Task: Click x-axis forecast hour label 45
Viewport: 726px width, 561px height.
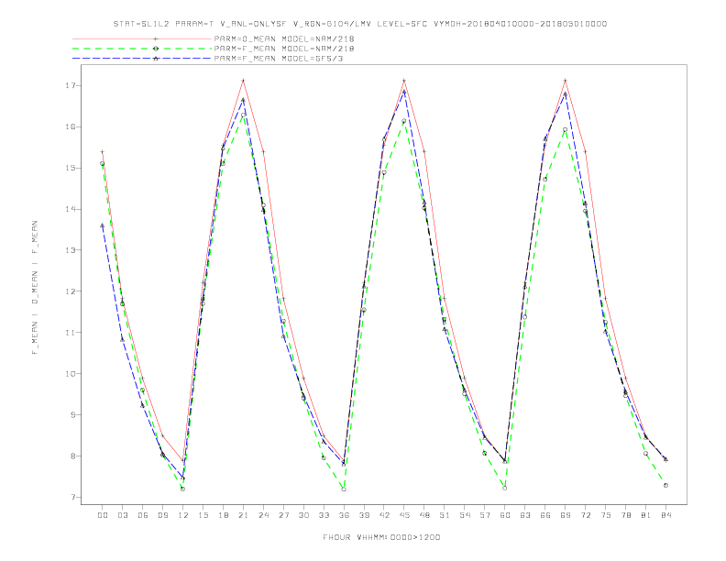Action: pyautogui.click(x=404, y=515)
